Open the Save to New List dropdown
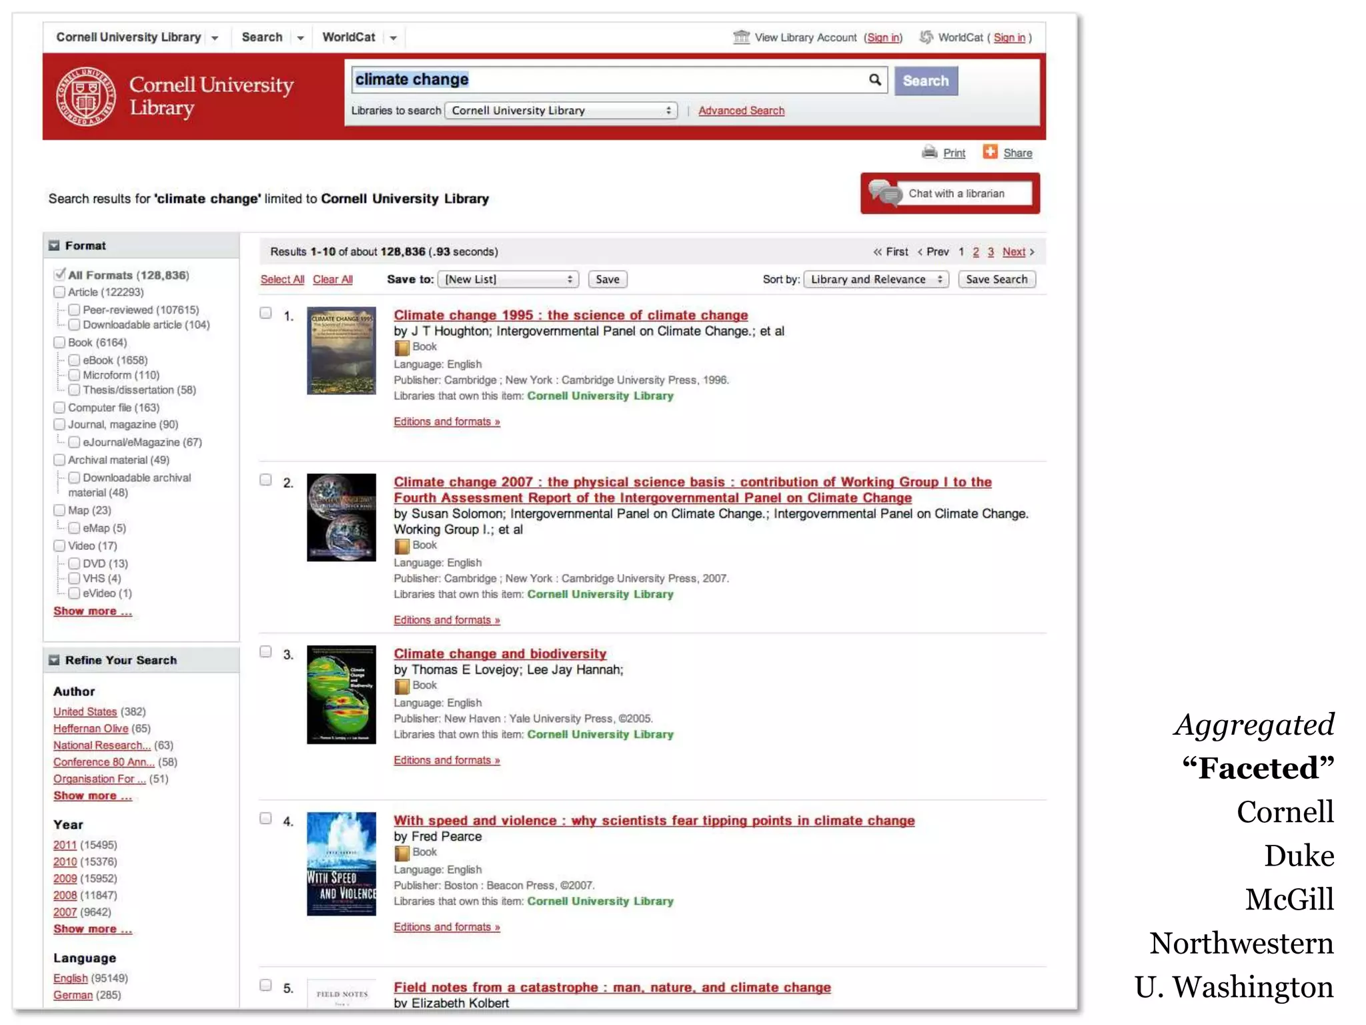 point(509,280)
